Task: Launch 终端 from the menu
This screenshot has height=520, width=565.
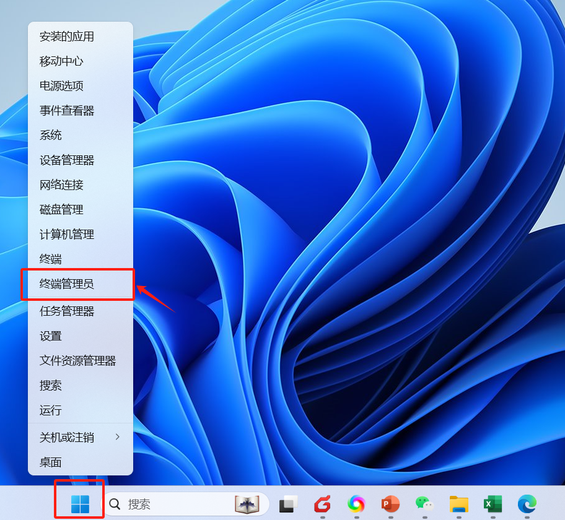Action: tap(81, 259)
